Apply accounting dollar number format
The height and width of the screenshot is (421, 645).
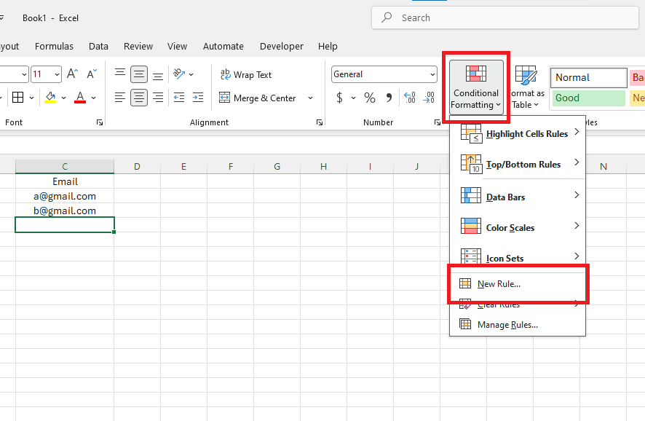(339, 98)
